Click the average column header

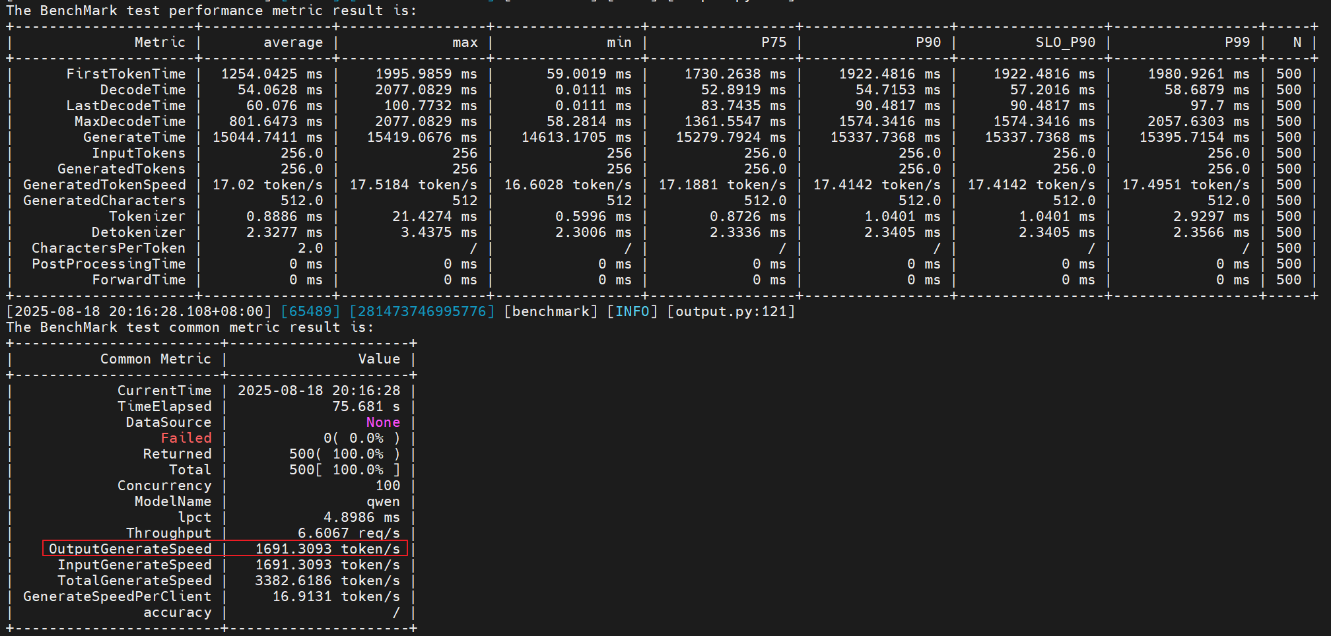(293, 42)
